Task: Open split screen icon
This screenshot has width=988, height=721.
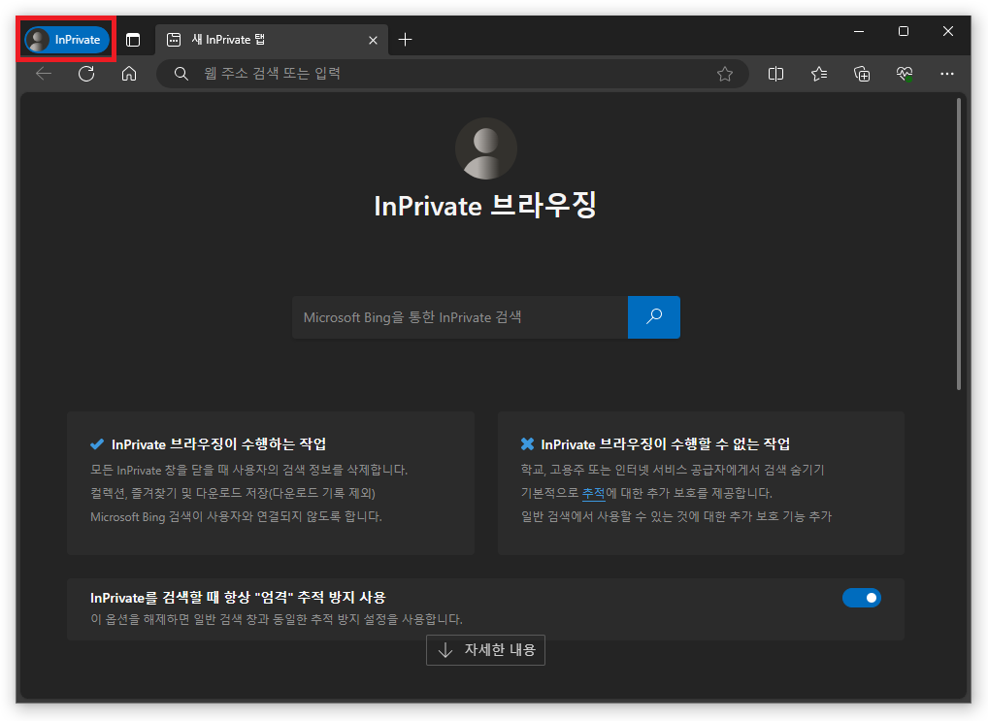Action: (775, 74)
